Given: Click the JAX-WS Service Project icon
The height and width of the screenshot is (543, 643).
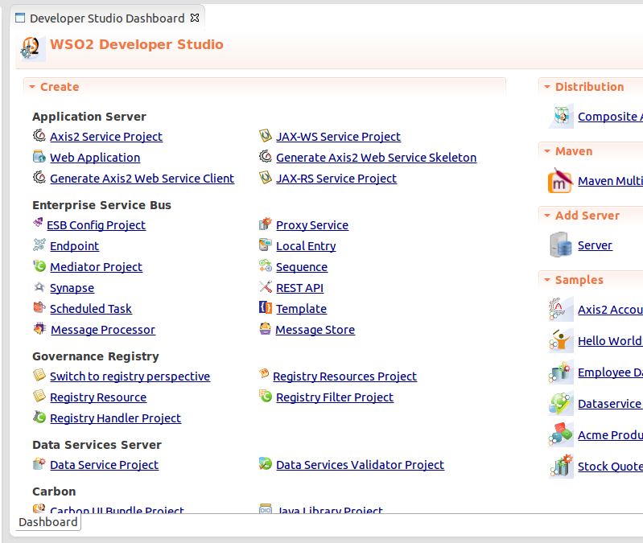Looking at the screenshot, I should coord(266,135).
